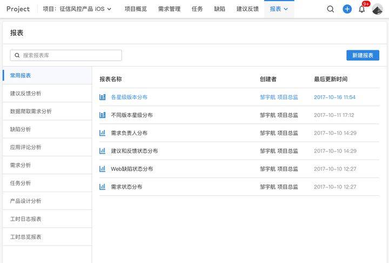Open the 建议和反馈状态分布 report link
Screen dimensions: 389x263
134,151
